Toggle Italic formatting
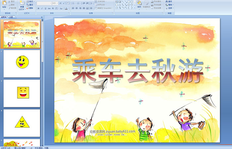This screenshot has height=149, width=232. tap(42, 8)
